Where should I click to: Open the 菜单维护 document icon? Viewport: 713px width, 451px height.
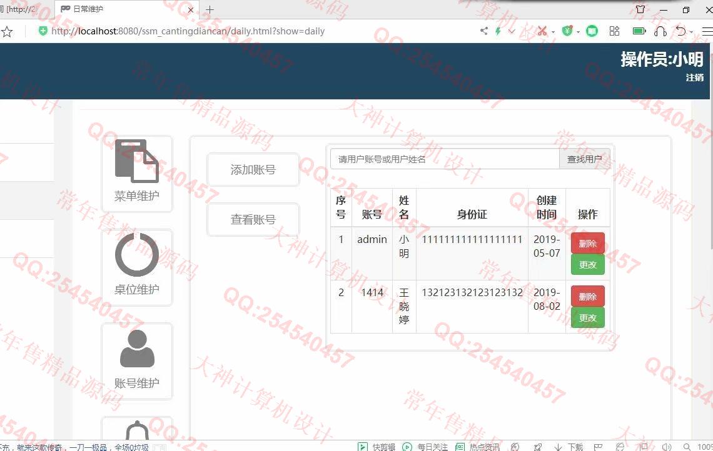pos(137,161)
